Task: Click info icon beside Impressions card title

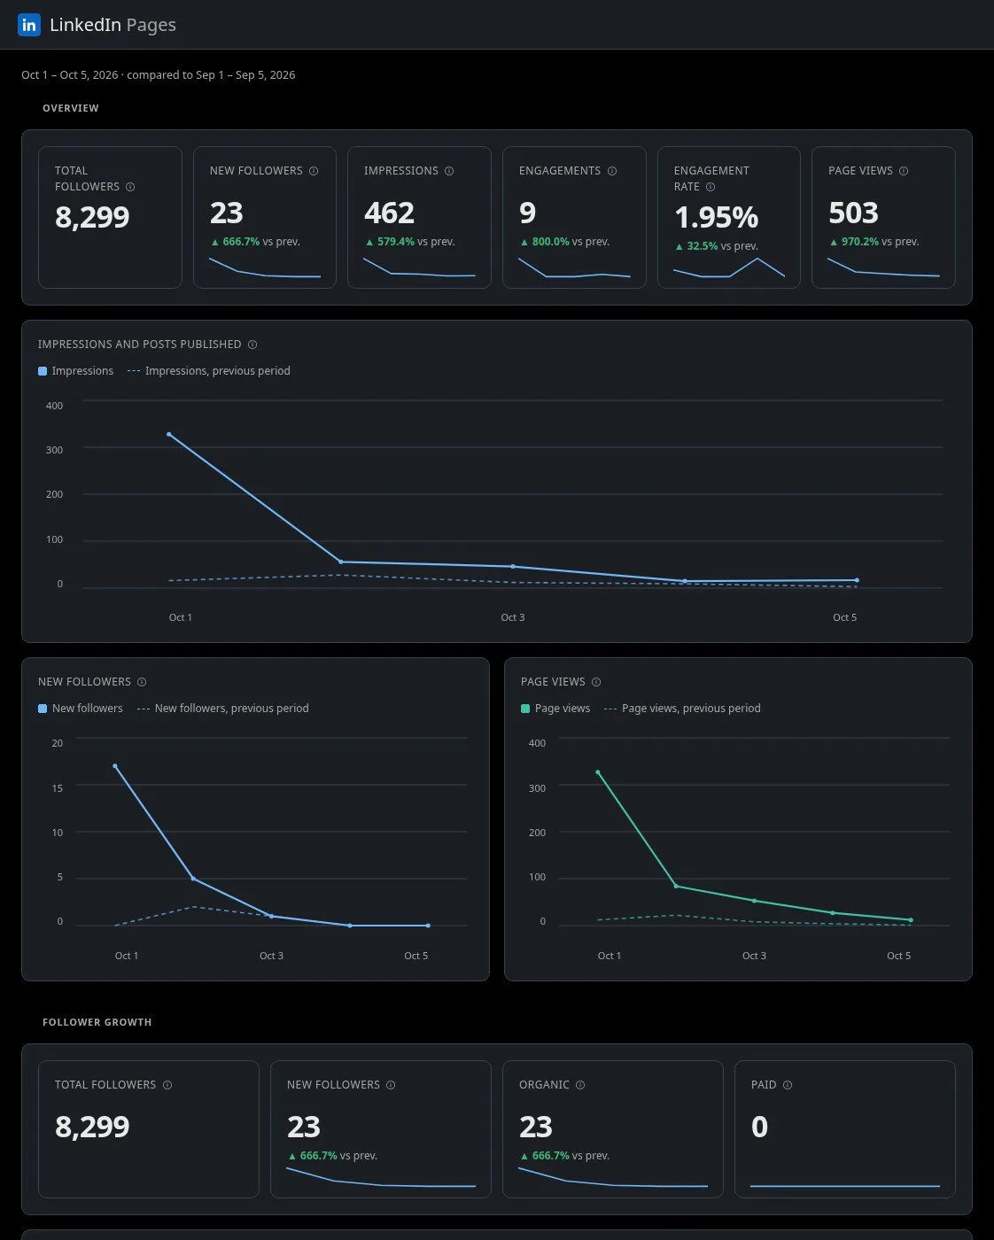Action: 449,171
